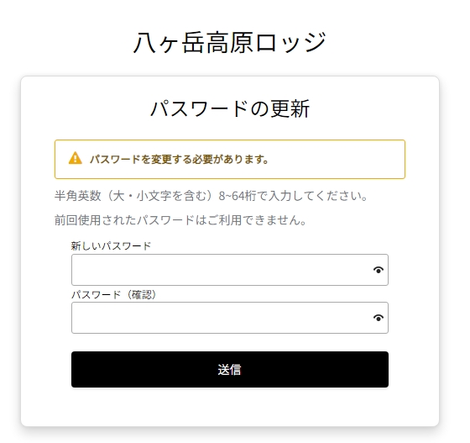The image size is (470, 443).
Task: Click the パスワードを変更する必要があります warning text
Action: [179, 159]
